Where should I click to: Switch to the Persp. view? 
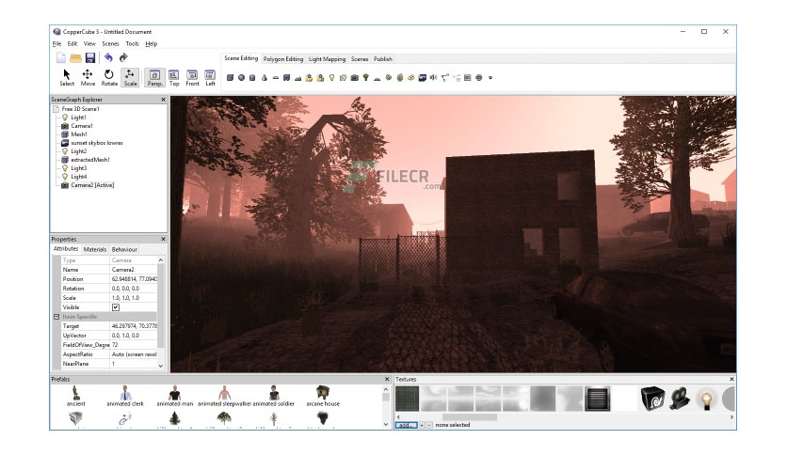154,78
